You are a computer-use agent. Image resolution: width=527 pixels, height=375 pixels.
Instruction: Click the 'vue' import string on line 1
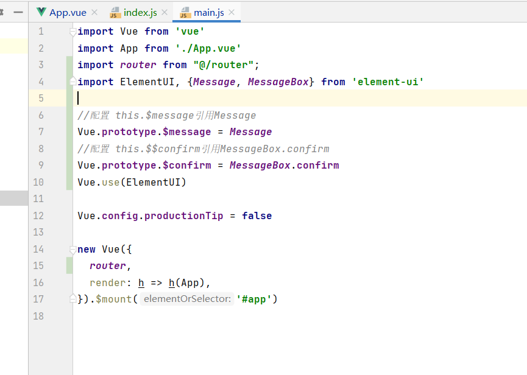pos(189,31)
